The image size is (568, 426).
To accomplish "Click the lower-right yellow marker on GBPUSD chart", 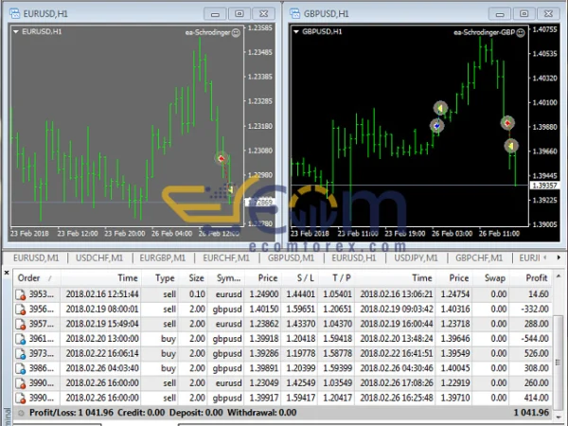I will coord(511,146).
